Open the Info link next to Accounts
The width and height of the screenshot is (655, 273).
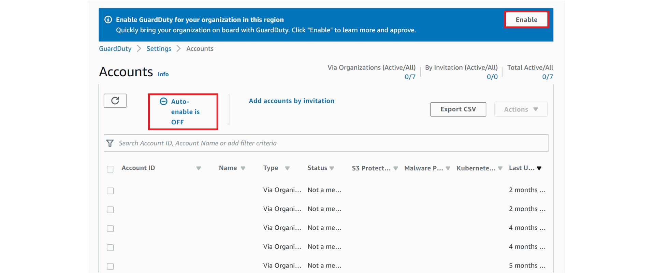coord(163,74)
